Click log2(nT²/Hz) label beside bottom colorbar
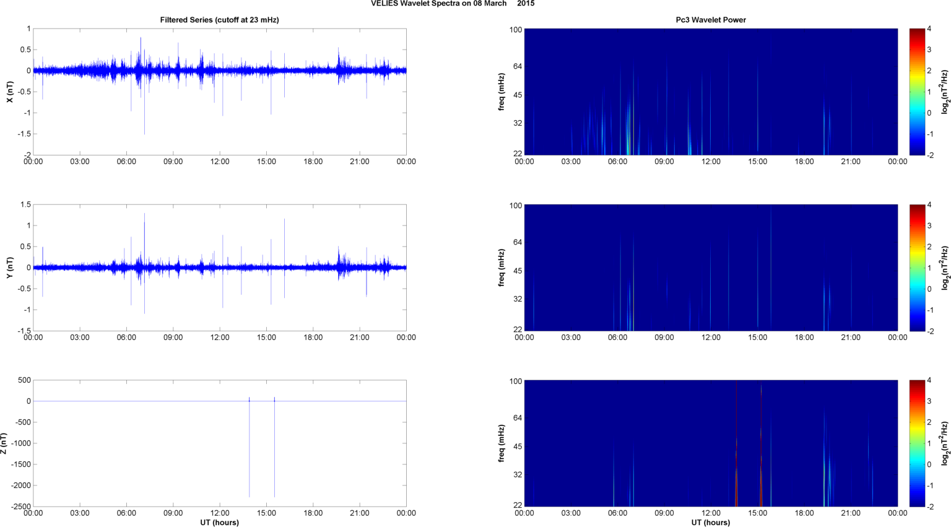 click(x=945, y=443)
